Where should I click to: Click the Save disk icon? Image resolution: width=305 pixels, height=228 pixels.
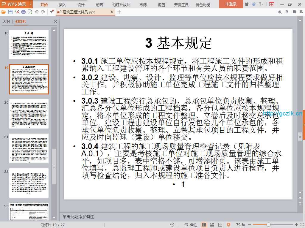(10, 12)
